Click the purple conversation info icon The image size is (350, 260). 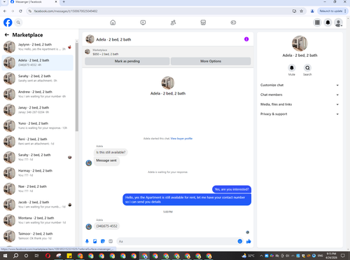tap(246, 39)
